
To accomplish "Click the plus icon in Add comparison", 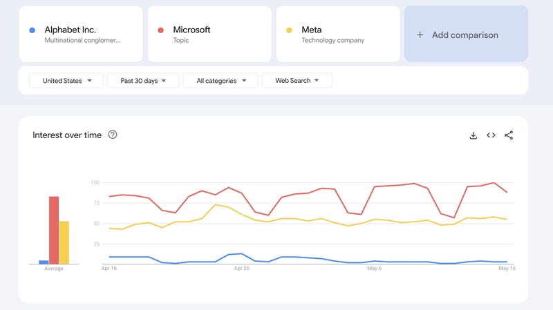I will 420,35.
